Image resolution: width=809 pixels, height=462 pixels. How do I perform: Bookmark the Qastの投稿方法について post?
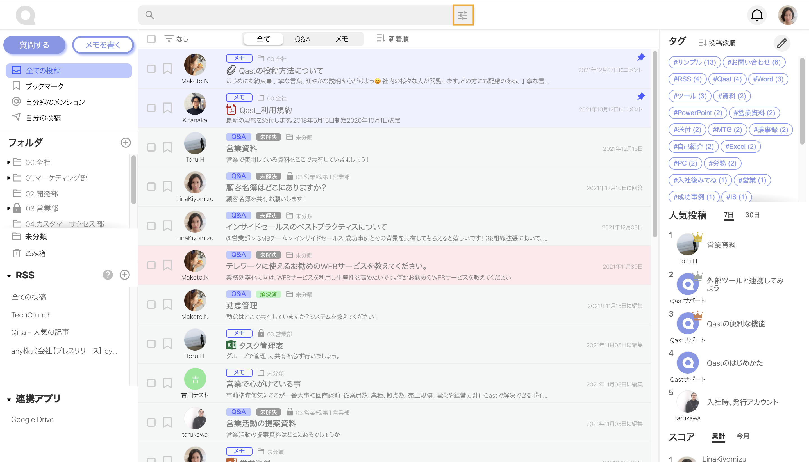tap(167, 68)
